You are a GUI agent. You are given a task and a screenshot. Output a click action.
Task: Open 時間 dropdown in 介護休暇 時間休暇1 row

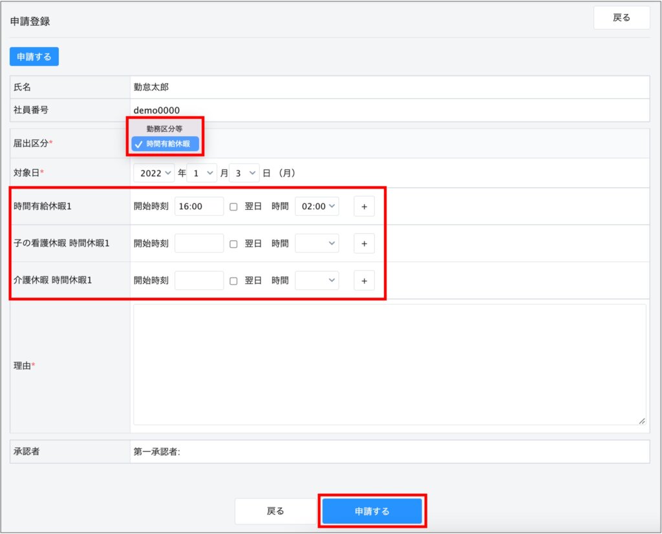click(x=316, y=280)
